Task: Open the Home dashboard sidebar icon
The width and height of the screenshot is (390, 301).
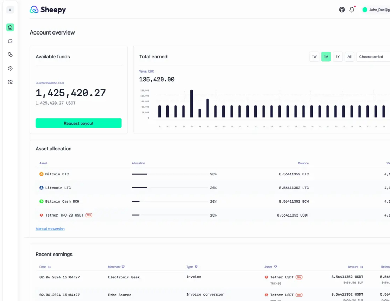Action: tap(10, 27)
